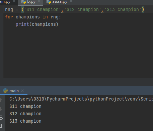This screenshot has height=131, width=153.
Task: Select the b.py editor tab
Action: click(x=31, y=2)
